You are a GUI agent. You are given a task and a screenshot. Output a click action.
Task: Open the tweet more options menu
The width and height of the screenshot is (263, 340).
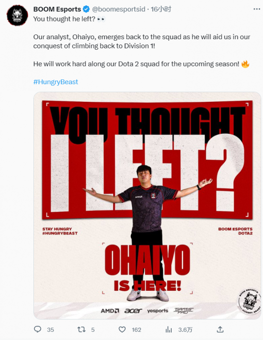[257, 9]
